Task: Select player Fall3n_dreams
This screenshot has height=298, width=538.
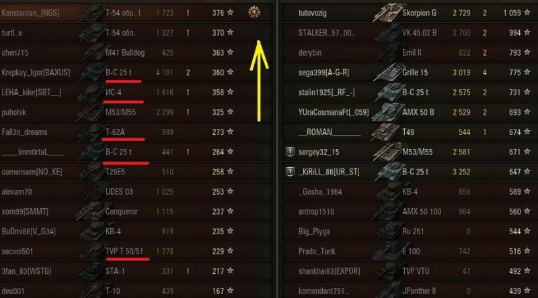Action: pyautogui.click(x=24, y=132)
